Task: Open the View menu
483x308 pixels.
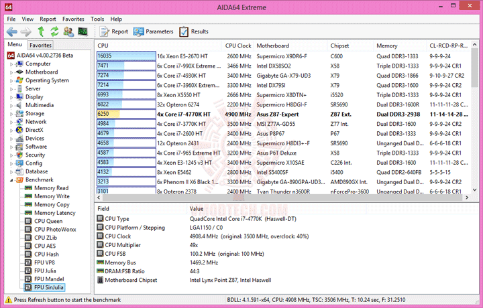Action: (x=28, y=19)
